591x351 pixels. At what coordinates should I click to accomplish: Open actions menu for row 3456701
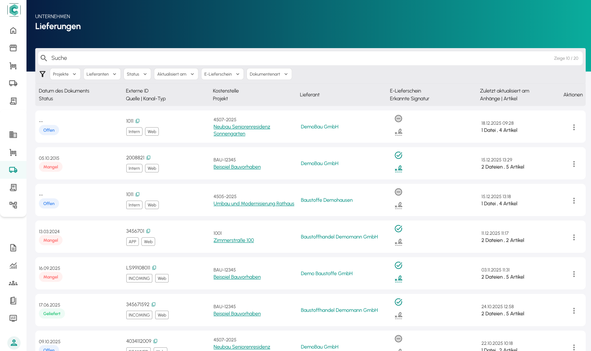[574, 237]
